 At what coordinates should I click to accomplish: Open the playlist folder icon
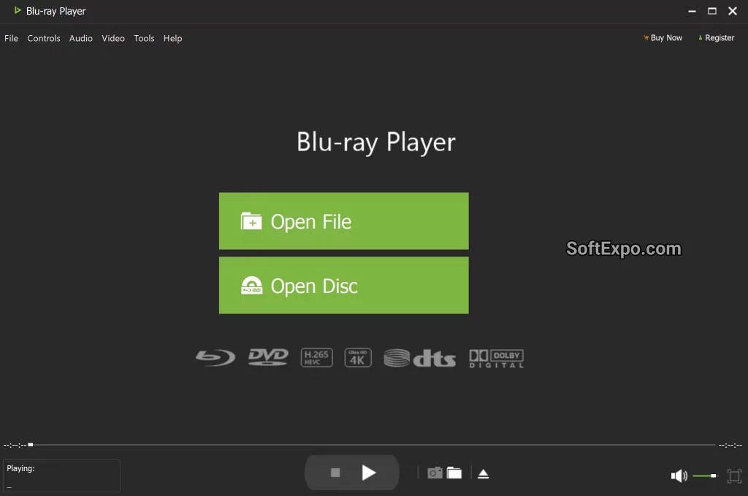[454, 473]
